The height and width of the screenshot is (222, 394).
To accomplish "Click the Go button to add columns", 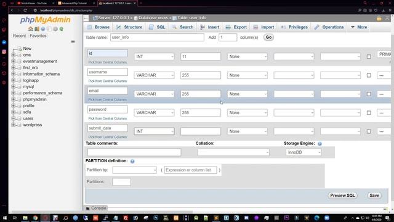I will click(268, 37).
